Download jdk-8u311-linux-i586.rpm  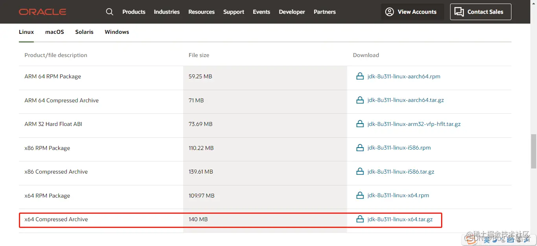(x=399, y=148)
